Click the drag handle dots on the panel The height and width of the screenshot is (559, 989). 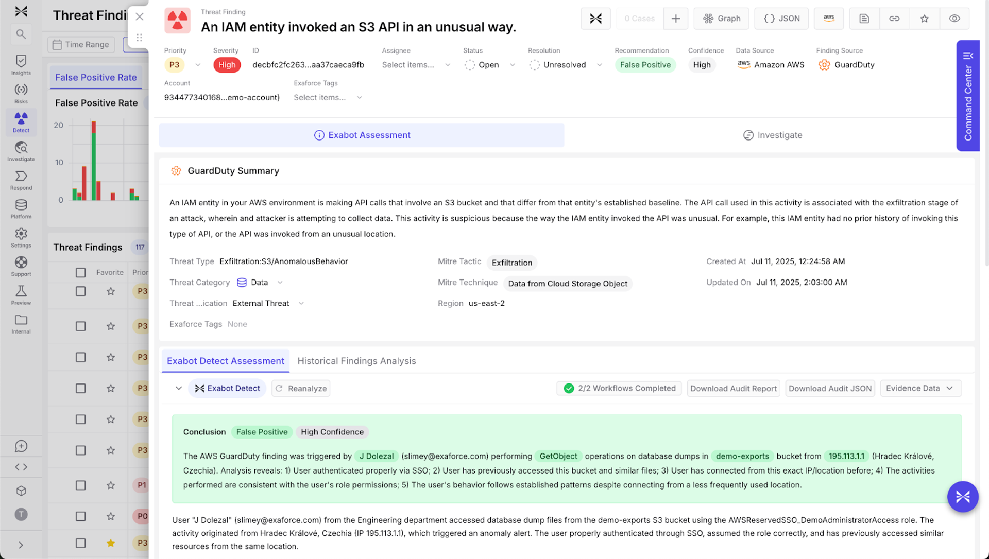pos(139,38)
